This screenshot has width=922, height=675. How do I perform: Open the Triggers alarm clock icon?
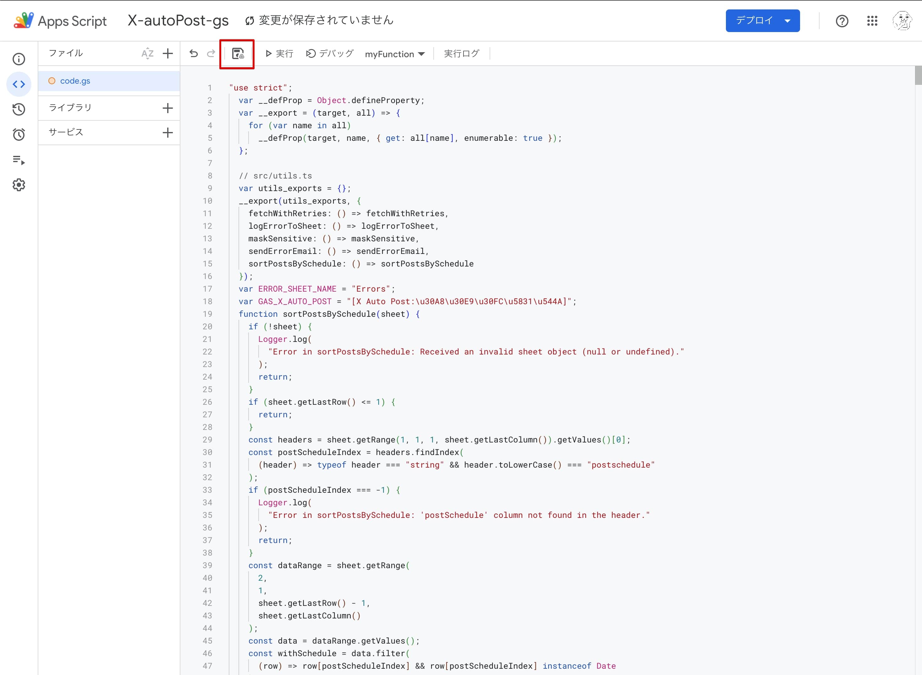click(x=19, y=134)
